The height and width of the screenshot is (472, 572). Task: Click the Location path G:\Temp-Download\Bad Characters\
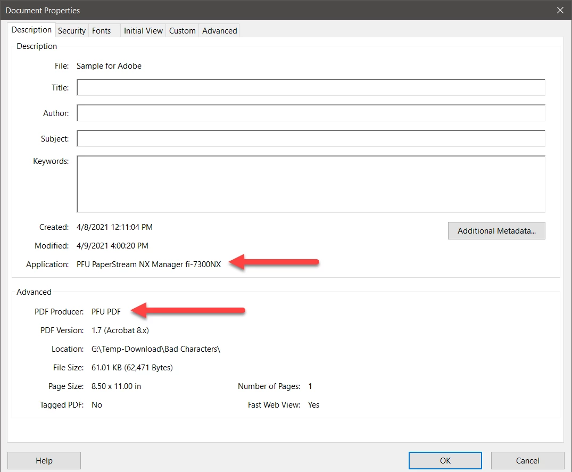[156, 349]
